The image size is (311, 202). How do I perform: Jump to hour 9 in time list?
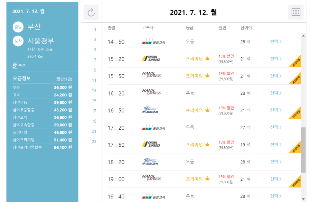[x=95, y=70]
